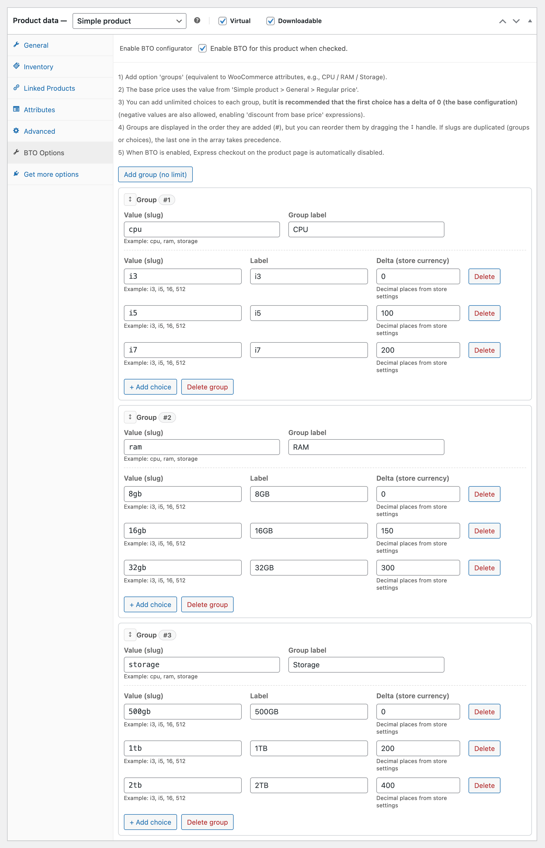Open the Simple product type dropdown
Screen dimensions: 545x848
129,21
